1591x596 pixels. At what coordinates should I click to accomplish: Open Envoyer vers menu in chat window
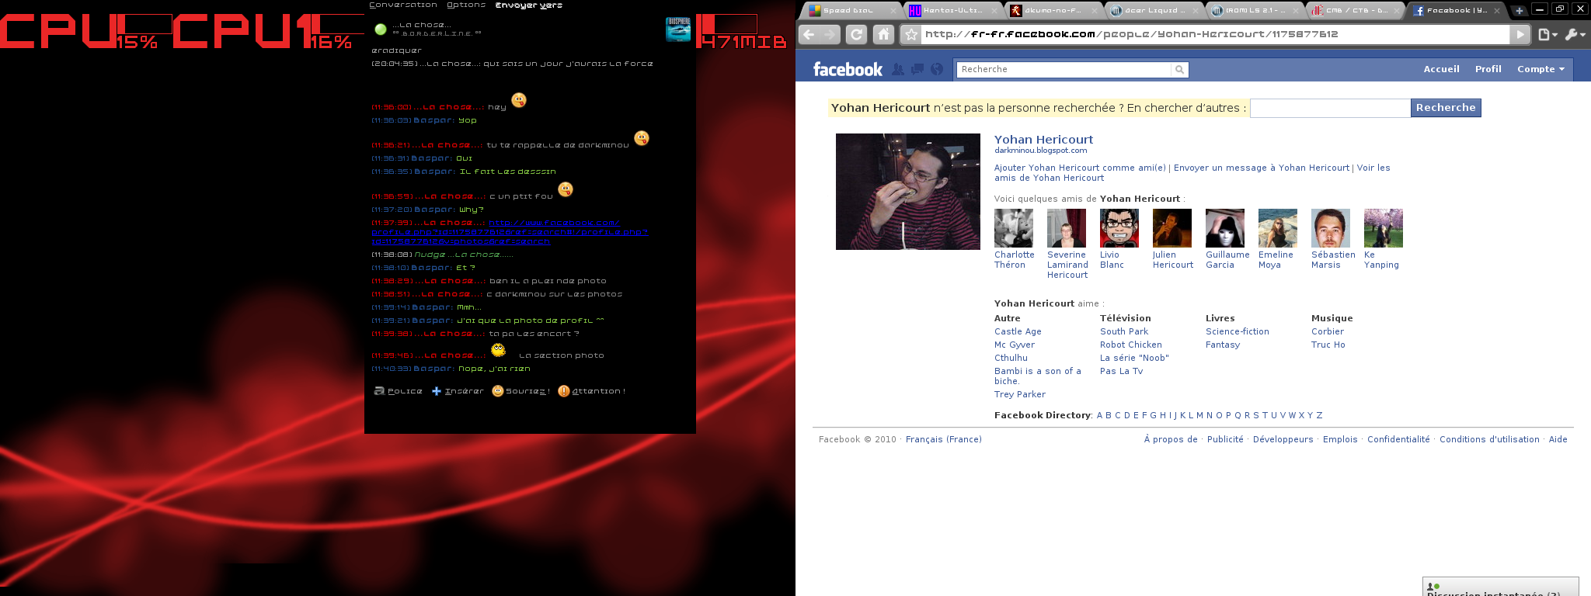click(529, 5)
